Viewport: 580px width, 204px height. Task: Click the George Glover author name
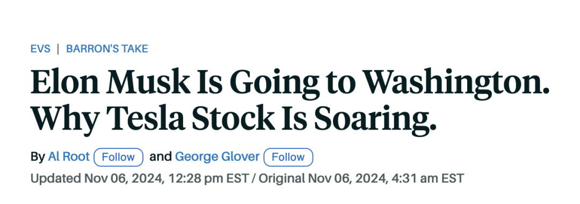(x=217, y=156)
